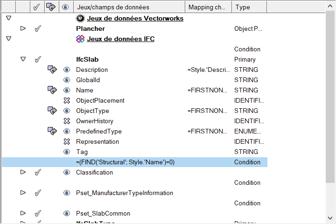
Task: Click the mapping icon in Name row
Action: pyautogui.click(x=52, y=90)
